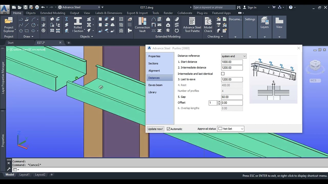Screen dimensions: 328x184
Task: Click the Plot printer icon
Action: pyautogui.click(x=37, y=7)
